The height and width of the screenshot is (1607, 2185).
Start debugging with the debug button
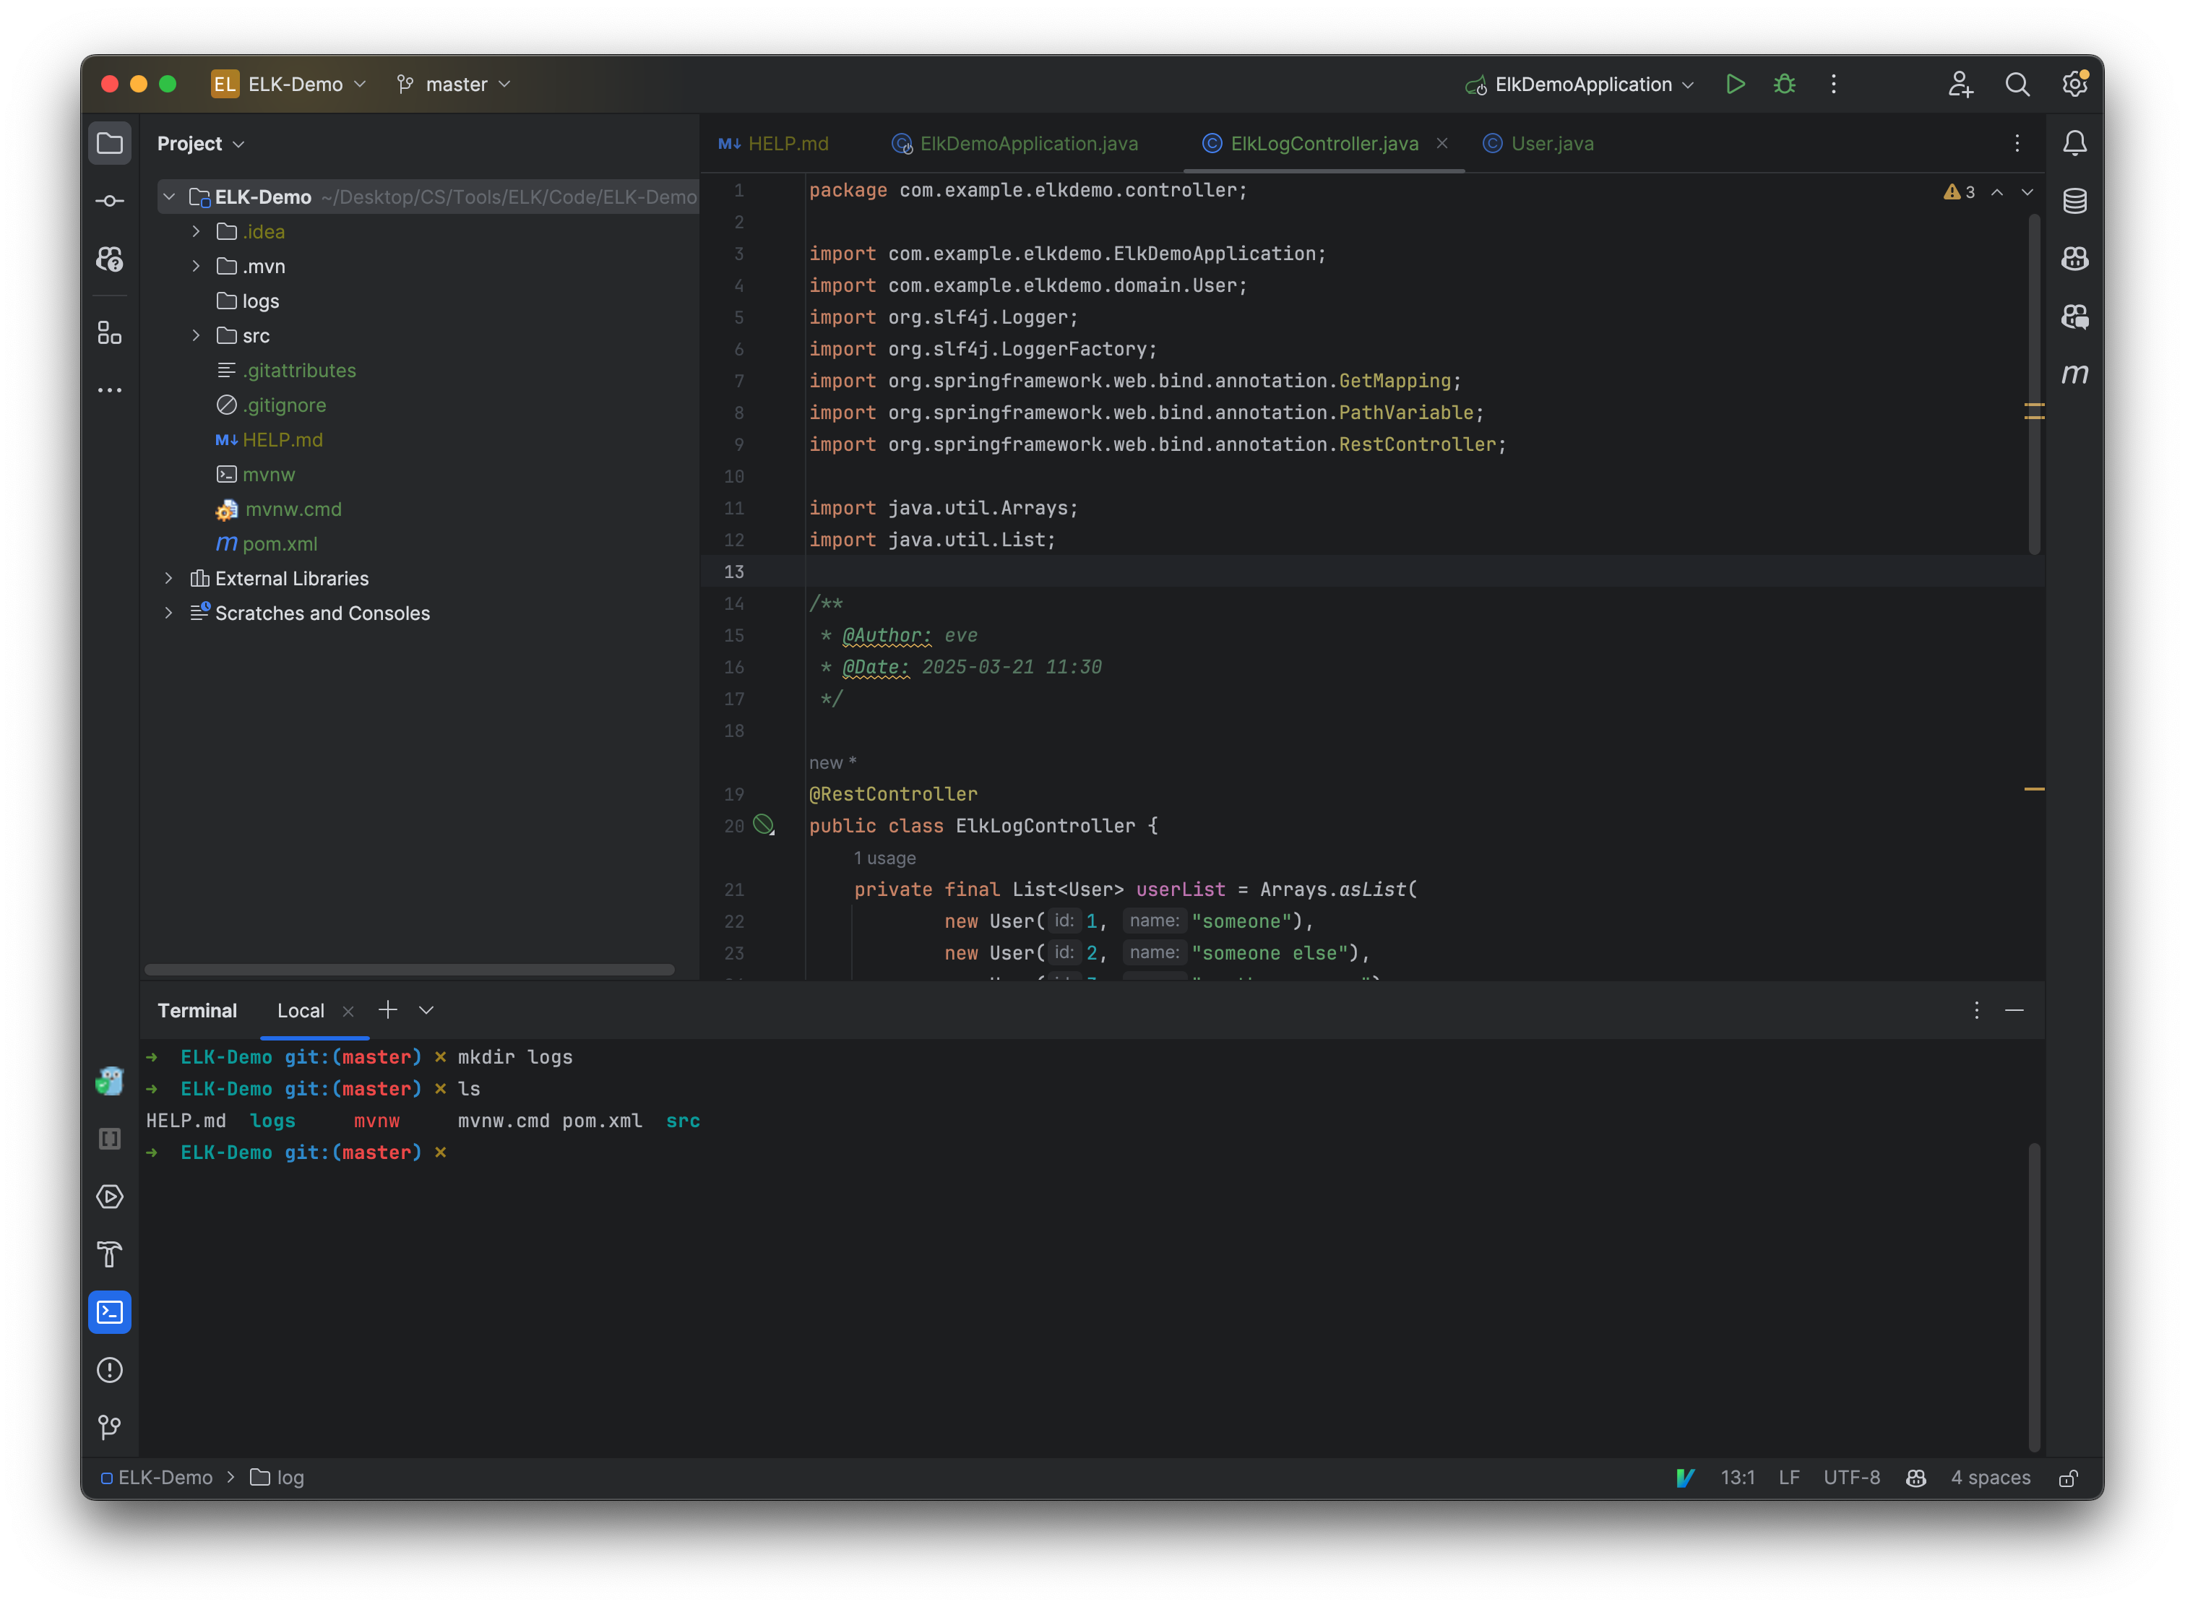coord(1784,84)
